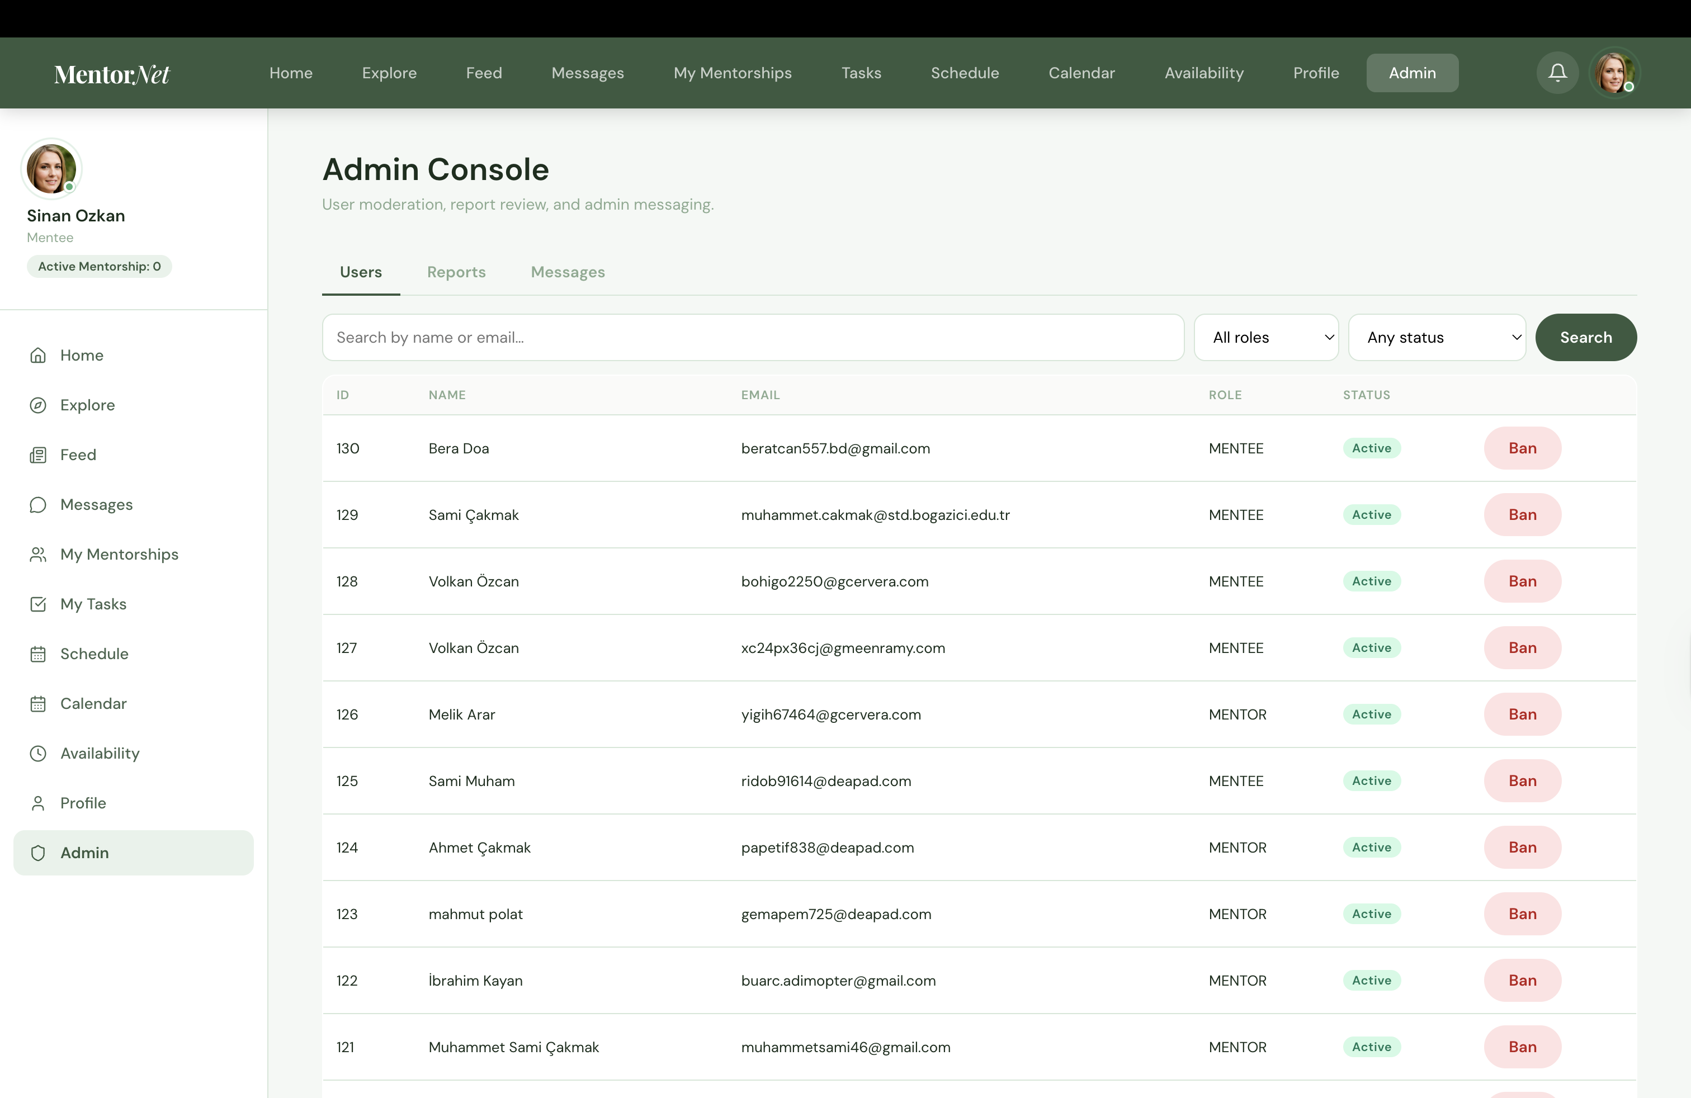The width and height of the screenshot is (1691, 1098).
Task: Ban user mahmut polat
Action: point(1522,914)
